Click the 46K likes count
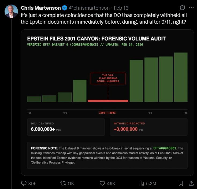197x189 pixels. coord(111,183)
